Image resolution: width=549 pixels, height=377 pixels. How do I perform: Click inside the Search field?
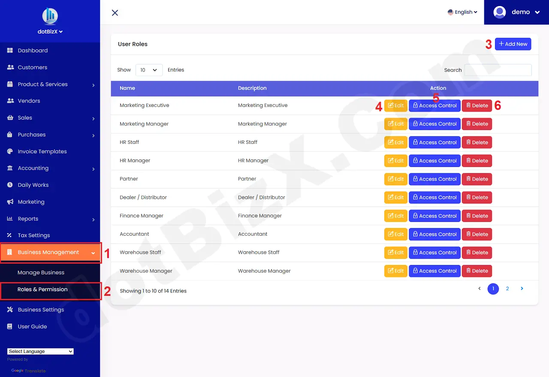498,70
